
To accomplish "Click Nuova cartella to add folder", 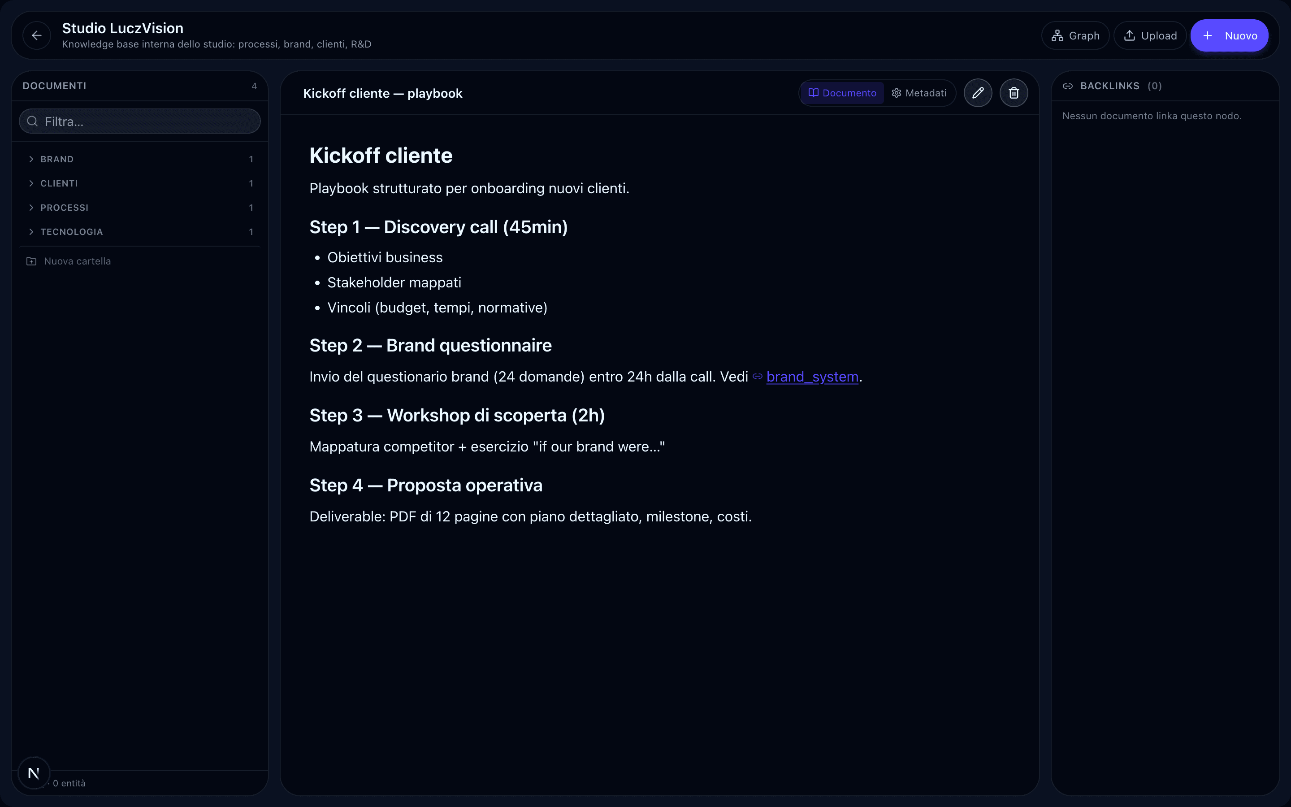I will [x=69, y=261].
